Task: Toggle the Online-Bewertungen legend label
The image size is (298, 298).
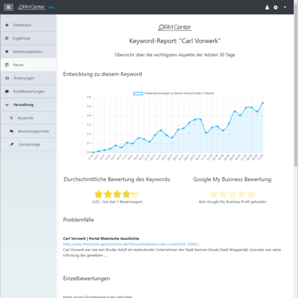Action: tap(179, 93)
